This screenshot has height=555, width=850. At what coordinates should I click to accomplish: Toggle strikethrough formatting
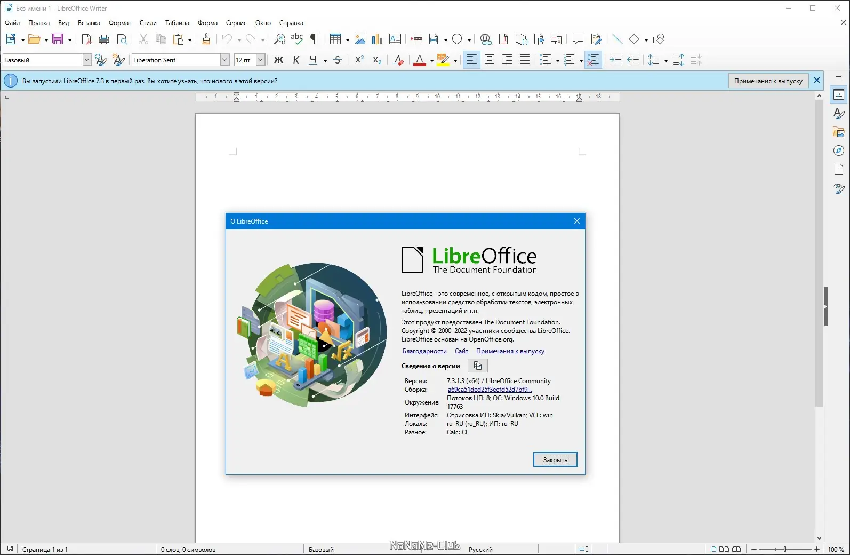click(x=338, y=60)
